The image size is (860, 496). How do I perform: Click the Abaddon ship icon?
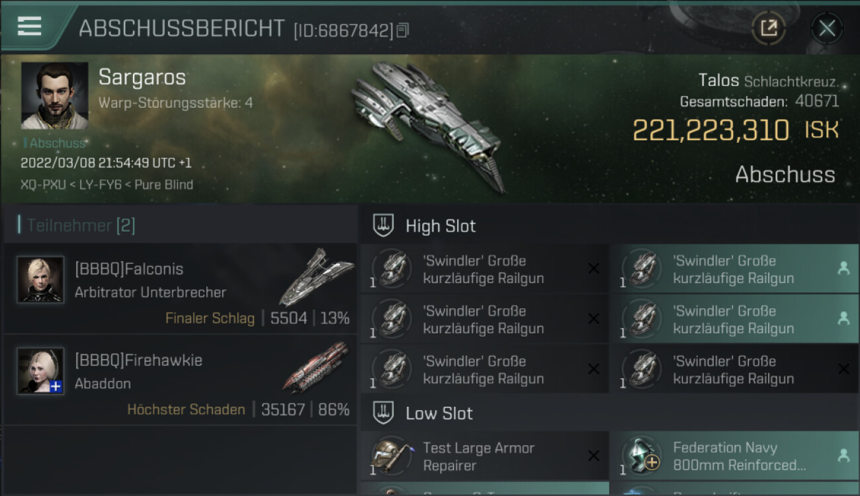pos(316,368)
